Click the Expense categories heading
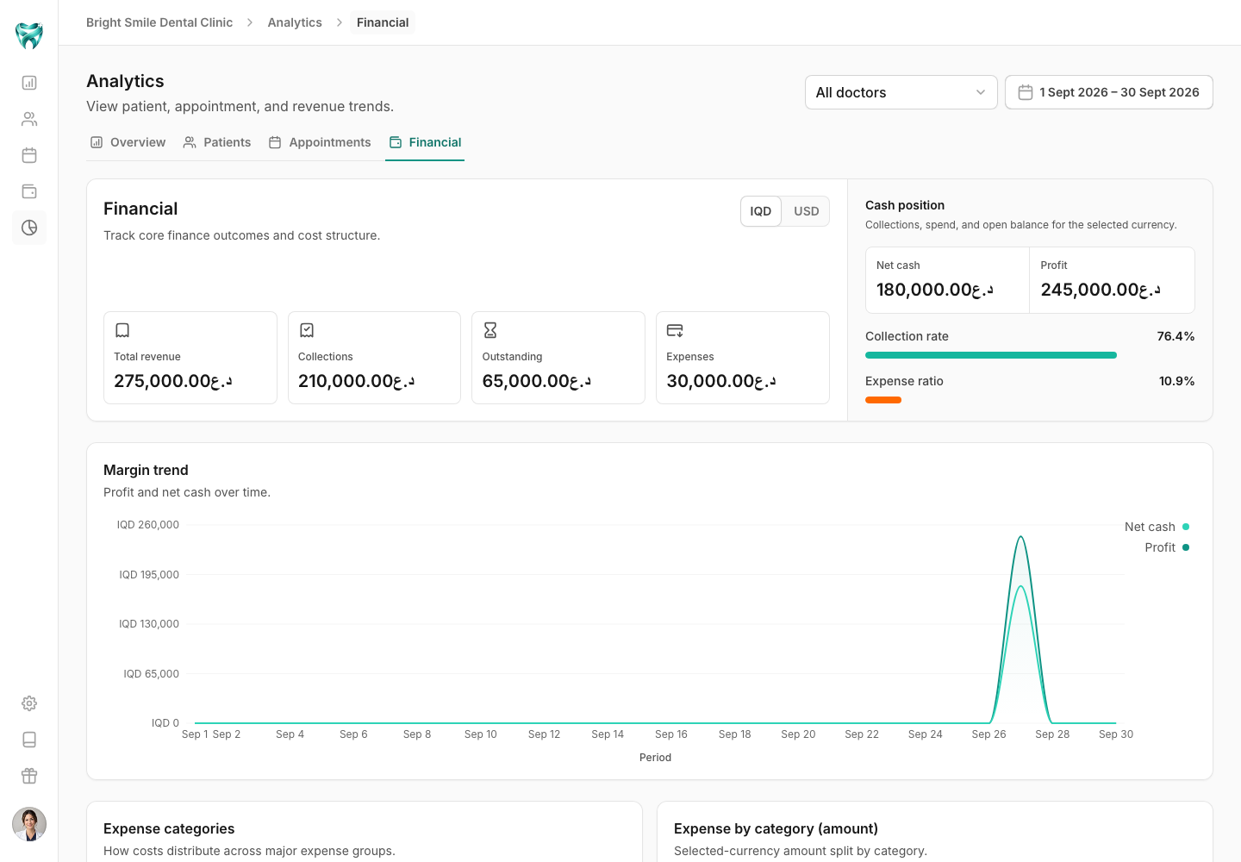1241x862 pixels. click(169, 828)
